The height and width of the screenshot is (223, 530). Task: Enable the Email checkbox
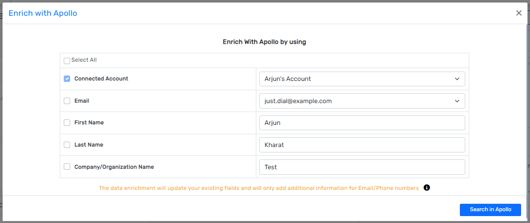67,101
